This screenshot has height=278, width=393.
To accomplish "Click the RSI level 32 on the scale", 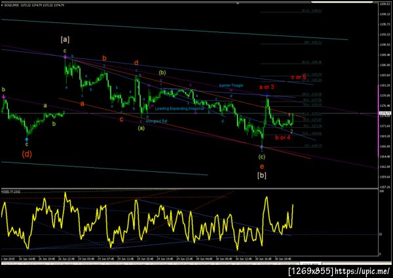I will [381, 234].
